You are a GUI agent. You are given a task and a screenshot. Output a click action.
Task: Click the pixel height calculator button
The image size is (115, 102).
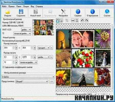(x=34, y=48)
